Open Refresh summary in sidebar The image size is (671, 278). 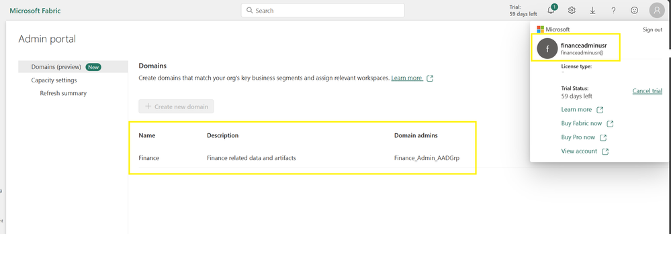[x=63, y=93]
